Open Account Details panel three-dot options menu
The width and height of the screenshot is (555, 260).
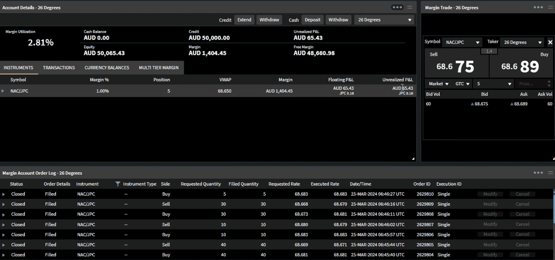click(x=397, y=7)
